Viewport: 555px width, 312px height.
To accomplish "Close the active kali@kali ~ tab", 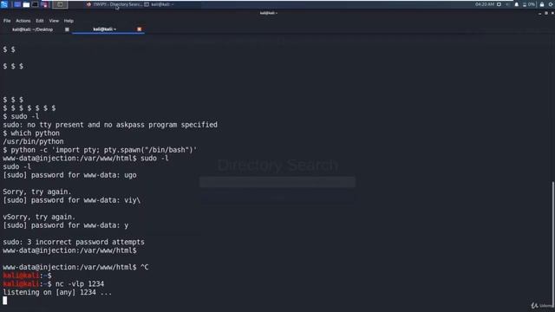I will click(x=139, y=29).
